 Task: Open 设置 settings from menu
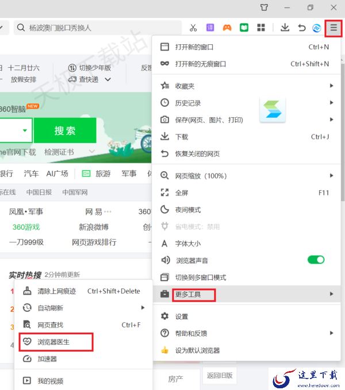246,316
